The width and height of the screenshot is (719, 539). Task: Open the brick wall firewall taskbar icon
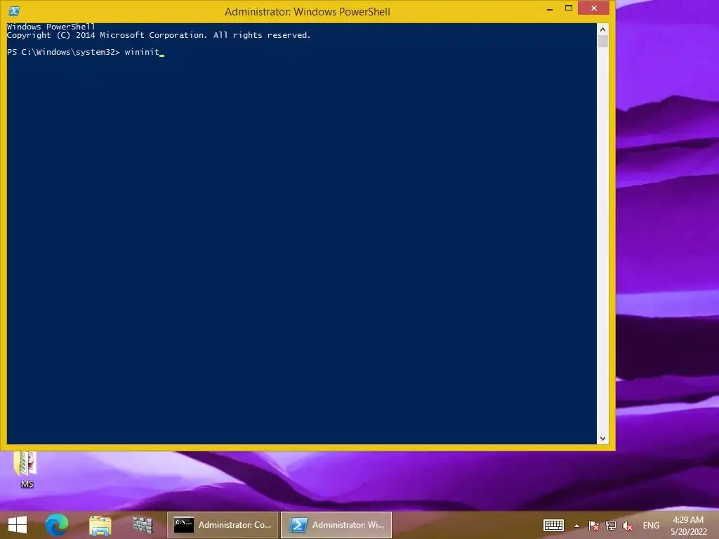pyautogui.click(x=143, y=525)
